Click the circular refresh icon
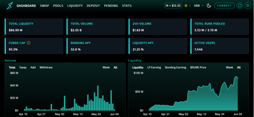Viewport: 254px width, 117px height. [240, 6]
